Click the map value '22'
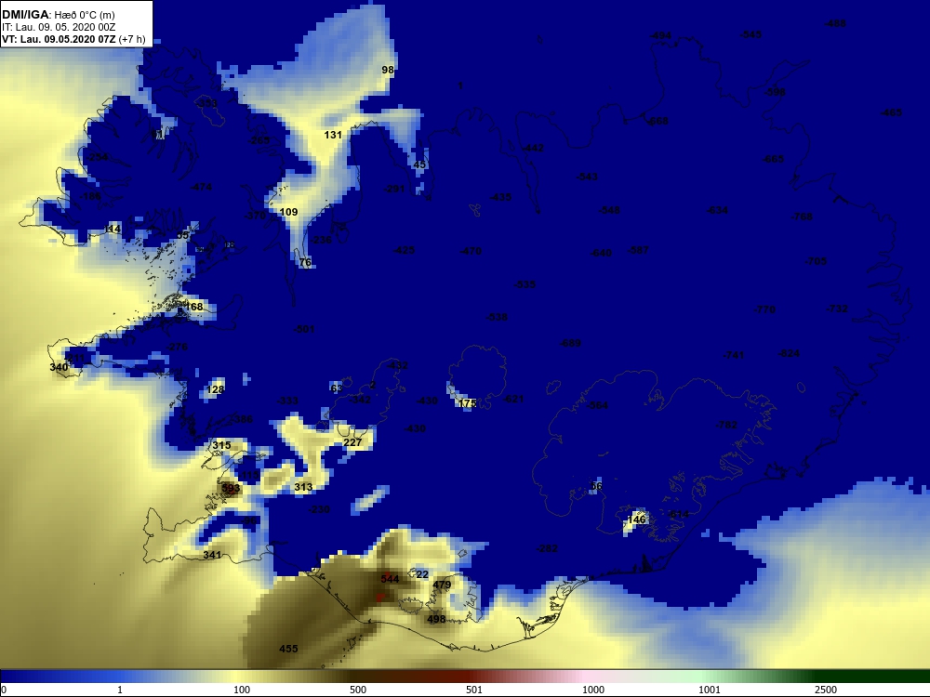930x697 pixels. click(421, 574)
